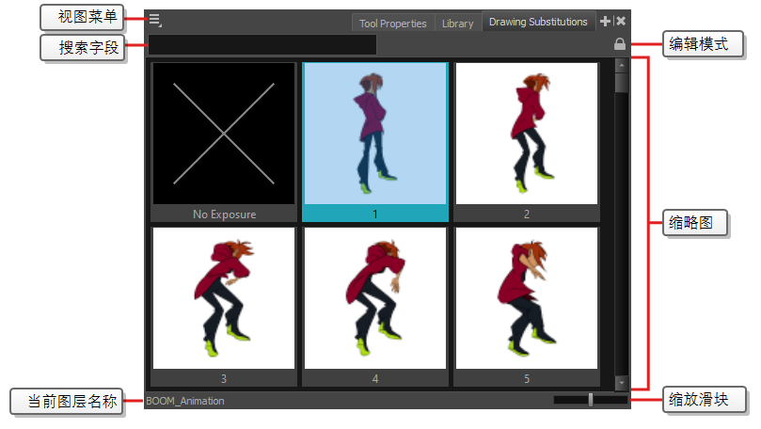Viewport: 761px width, 429px height.
Task: Click the scrollbar up arrow
Action: (x=621, y=66)
